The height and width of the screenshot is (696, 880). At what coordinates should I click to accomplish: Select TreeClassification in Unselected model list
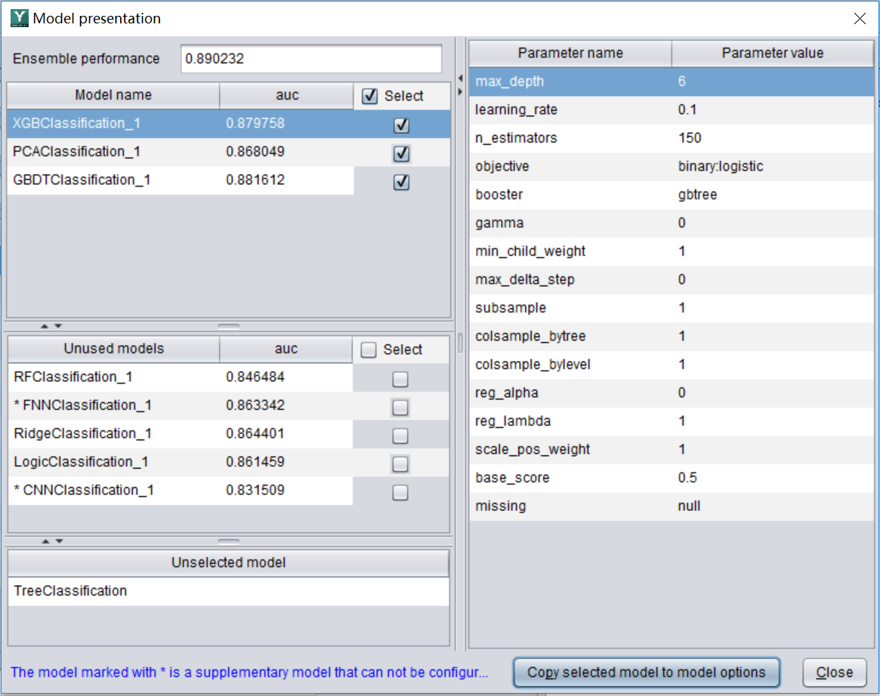click(x=70, y=591)
